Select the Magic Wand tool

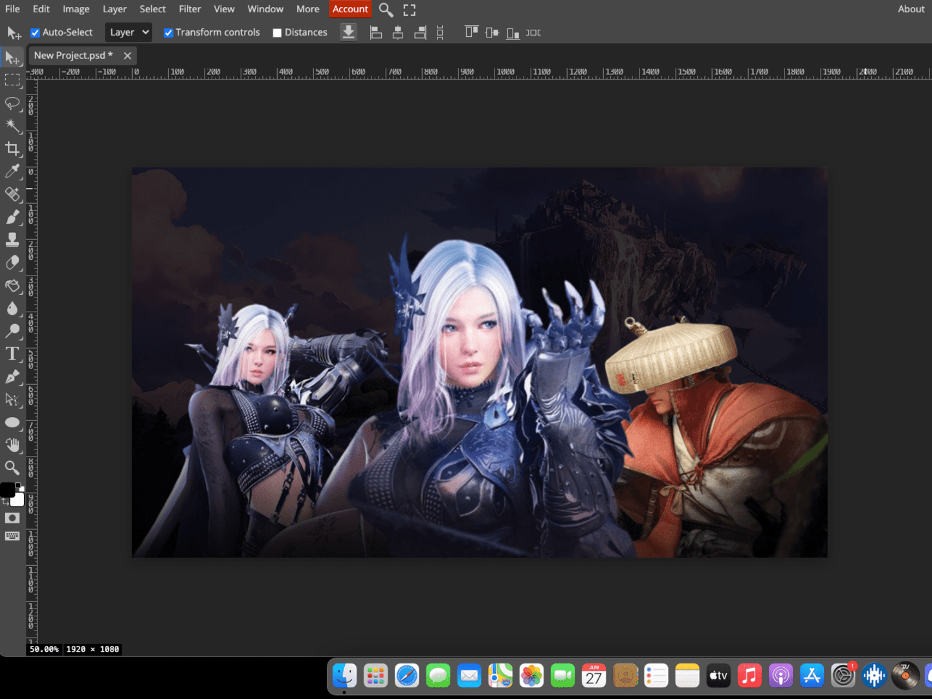click(x=12, y=125)
